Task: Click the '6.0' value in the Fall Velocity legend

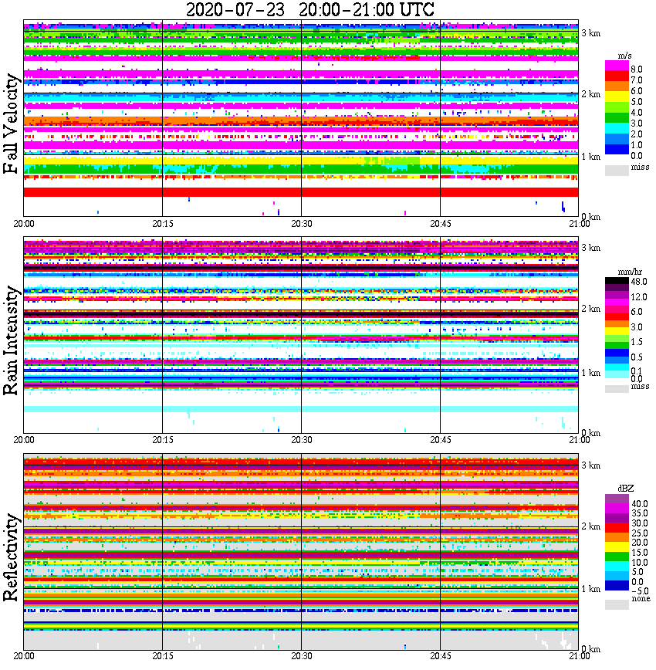Action: click(x=637, y=90)
